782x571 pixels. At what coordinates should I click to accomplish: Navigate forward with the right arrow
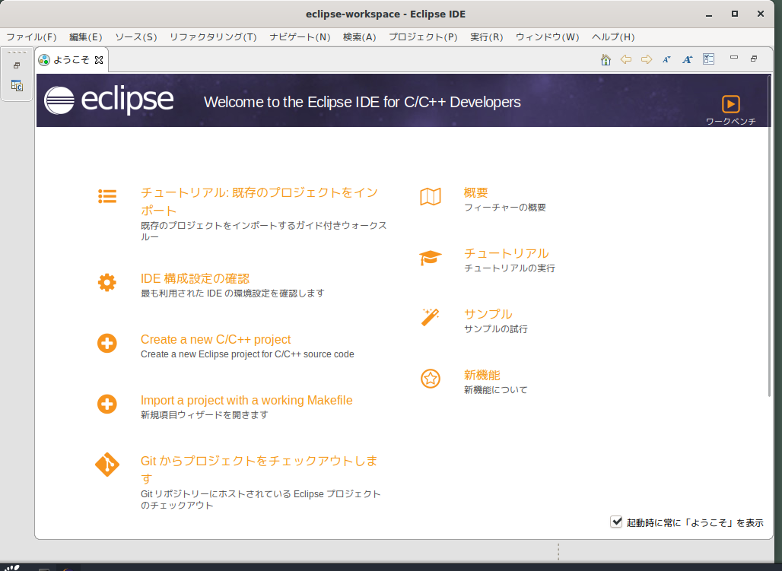[647, 60]
